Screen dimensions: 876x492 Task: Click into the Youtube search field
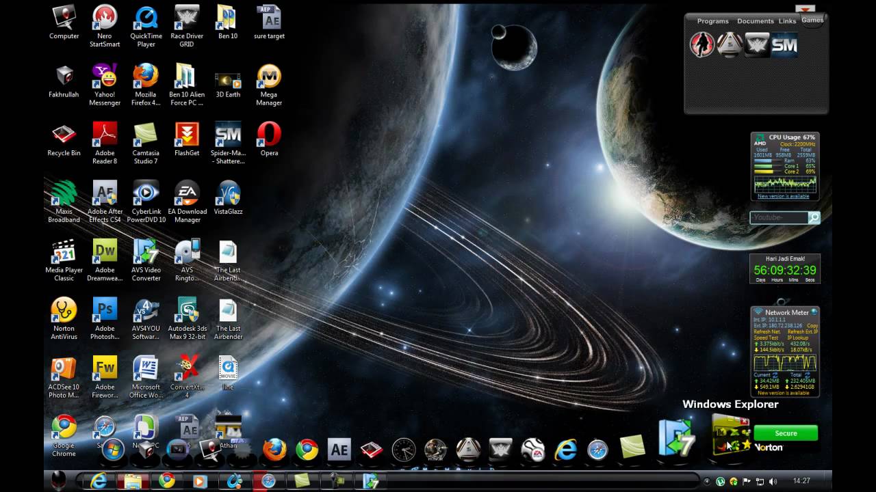point(780,218)
